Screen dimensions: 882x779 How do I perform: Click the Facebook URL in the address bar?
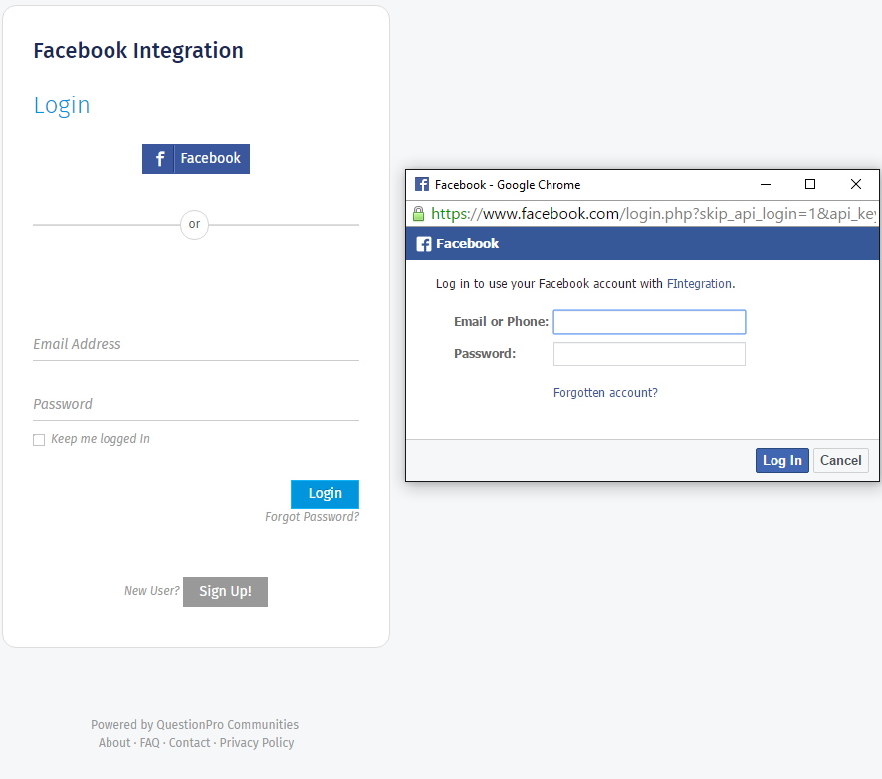click(652, 214)
